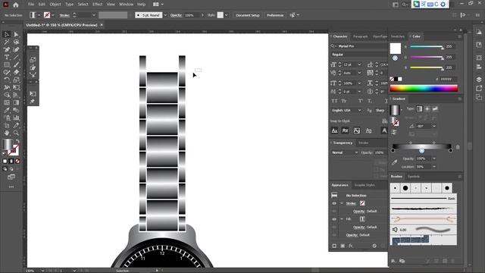Screen dimensions: 485x273
Task: Select the Eraser tool
Action: pyautogui.click(x=16, y=72)
